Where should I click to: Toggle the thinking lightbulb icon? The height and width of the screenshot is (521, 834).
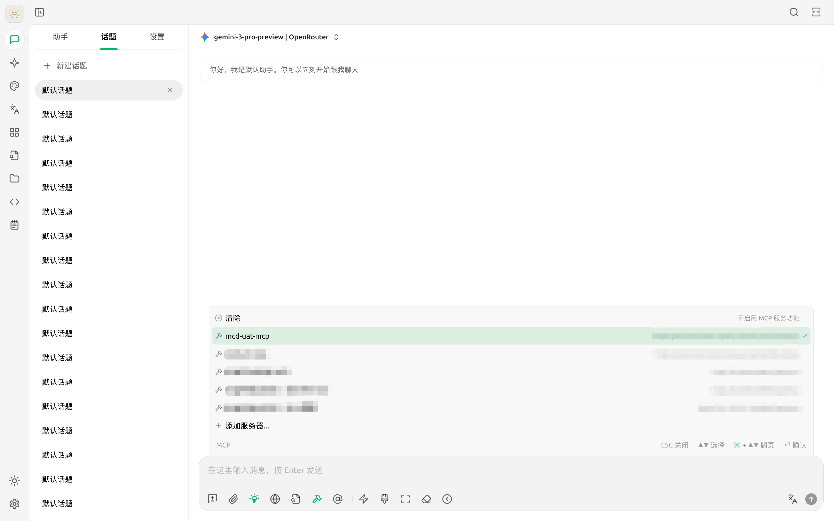254,499
